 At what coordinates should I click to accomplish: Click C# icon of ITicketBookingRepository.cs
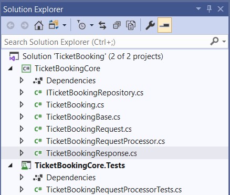[38, 93]
